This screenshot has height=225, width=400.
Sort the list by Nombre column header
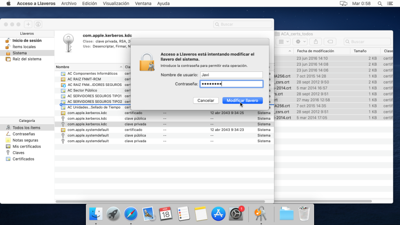point(89,67)
